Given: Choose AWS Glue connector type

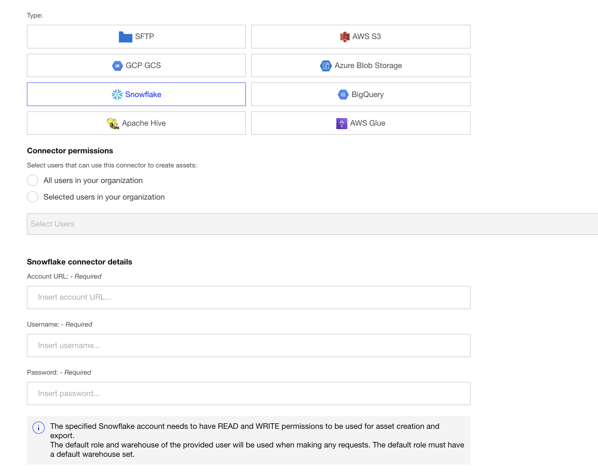Looking at the screenshot, I should pos(361,123).
